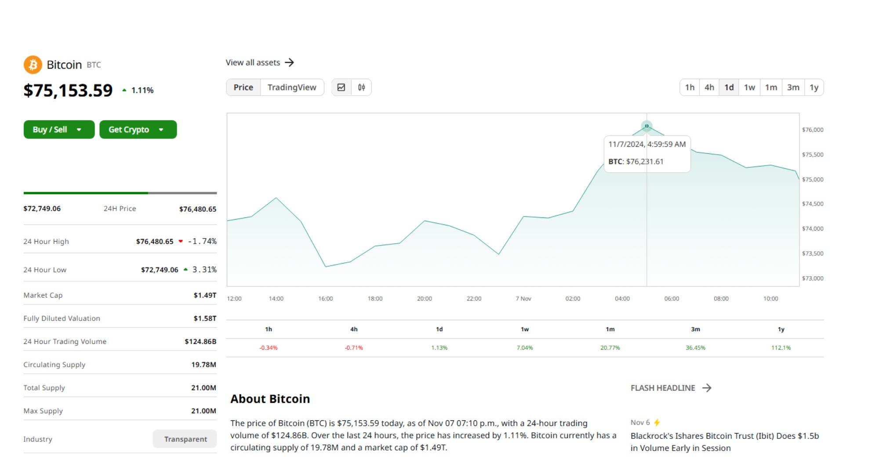
Task: Click the current price $75,153.59
Action: point(68,90)
